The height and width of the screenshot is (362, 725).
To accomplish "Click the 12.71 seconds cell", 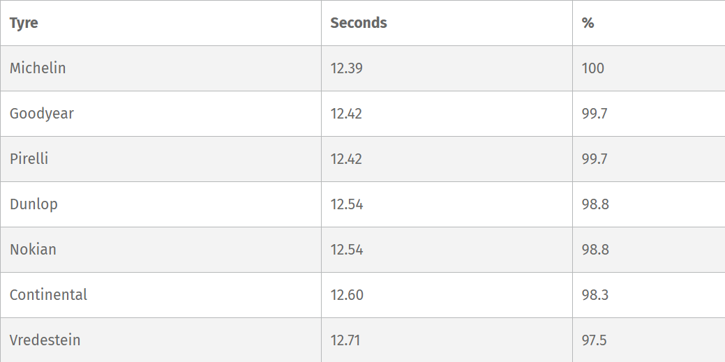I will tap(345, 340).
